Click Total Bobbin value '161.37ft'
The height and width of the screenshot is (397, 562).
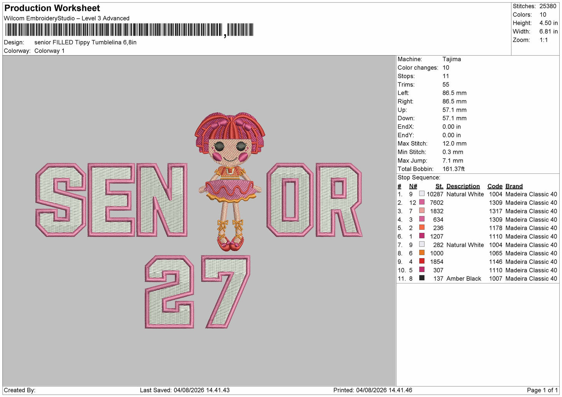[x=453, y=169]
